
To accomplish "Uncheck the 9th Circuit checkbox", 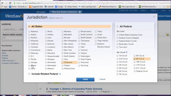I will (x=135, y=59).
